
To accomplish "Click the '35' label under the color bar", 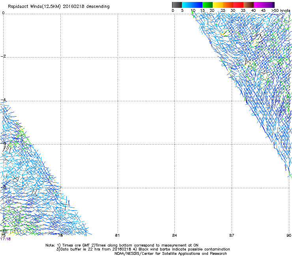I will pyautogui.click(x=243, y=11).
